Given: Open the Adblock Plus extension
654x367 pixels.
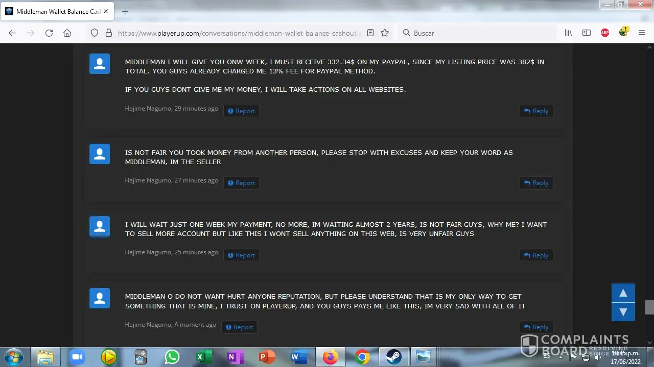Looking at the screenshot, I should (605, 33).
